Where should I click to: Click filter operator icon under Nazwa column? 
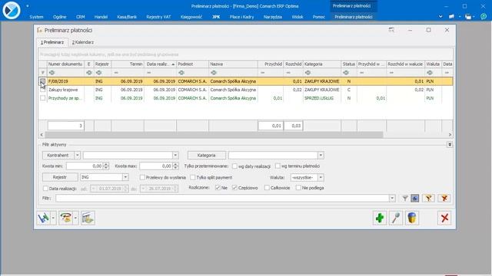pyautogui.click(x=214, y=73)
